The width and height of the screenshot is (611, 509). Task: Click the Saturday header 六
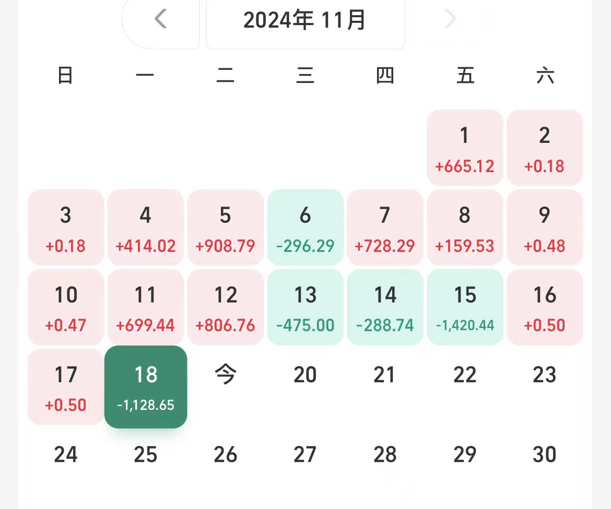coord(545,76)
